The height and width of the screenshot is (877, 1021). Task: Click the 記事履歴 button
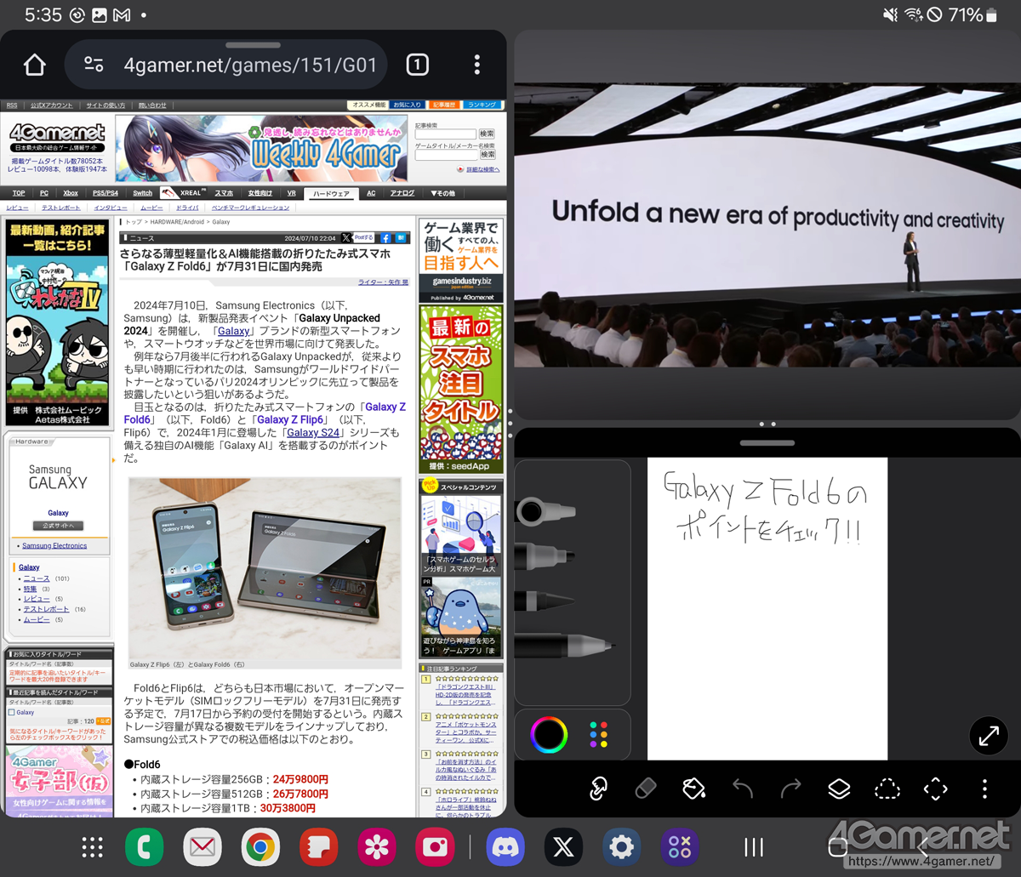443,105
